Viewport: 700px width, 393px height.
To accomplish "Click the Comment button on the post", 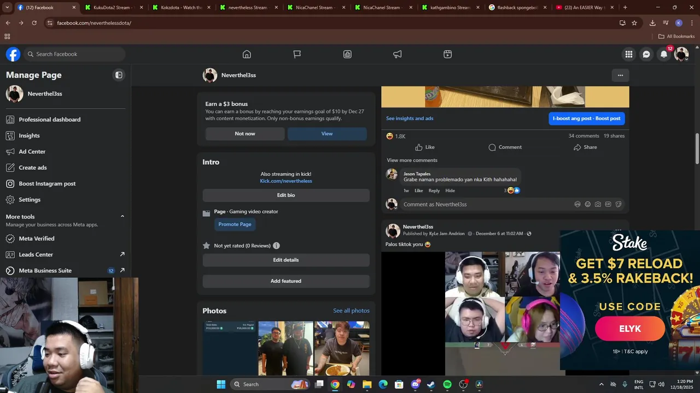I will 505,147.
